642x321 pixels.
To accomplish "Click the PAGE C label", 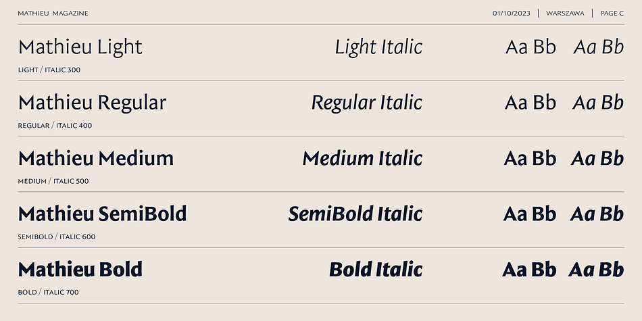I will tap(612, 13).
